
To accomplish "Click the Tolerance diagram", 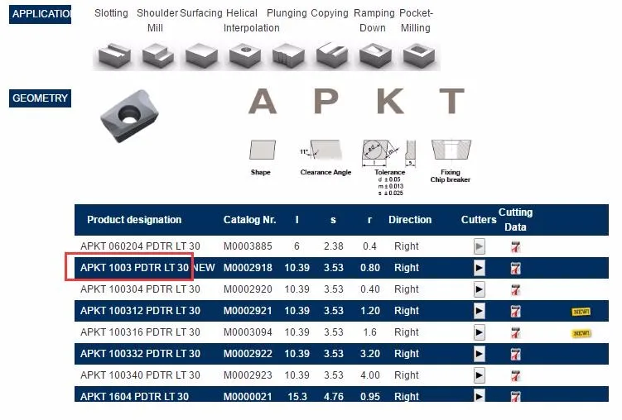I will [388, 153].
